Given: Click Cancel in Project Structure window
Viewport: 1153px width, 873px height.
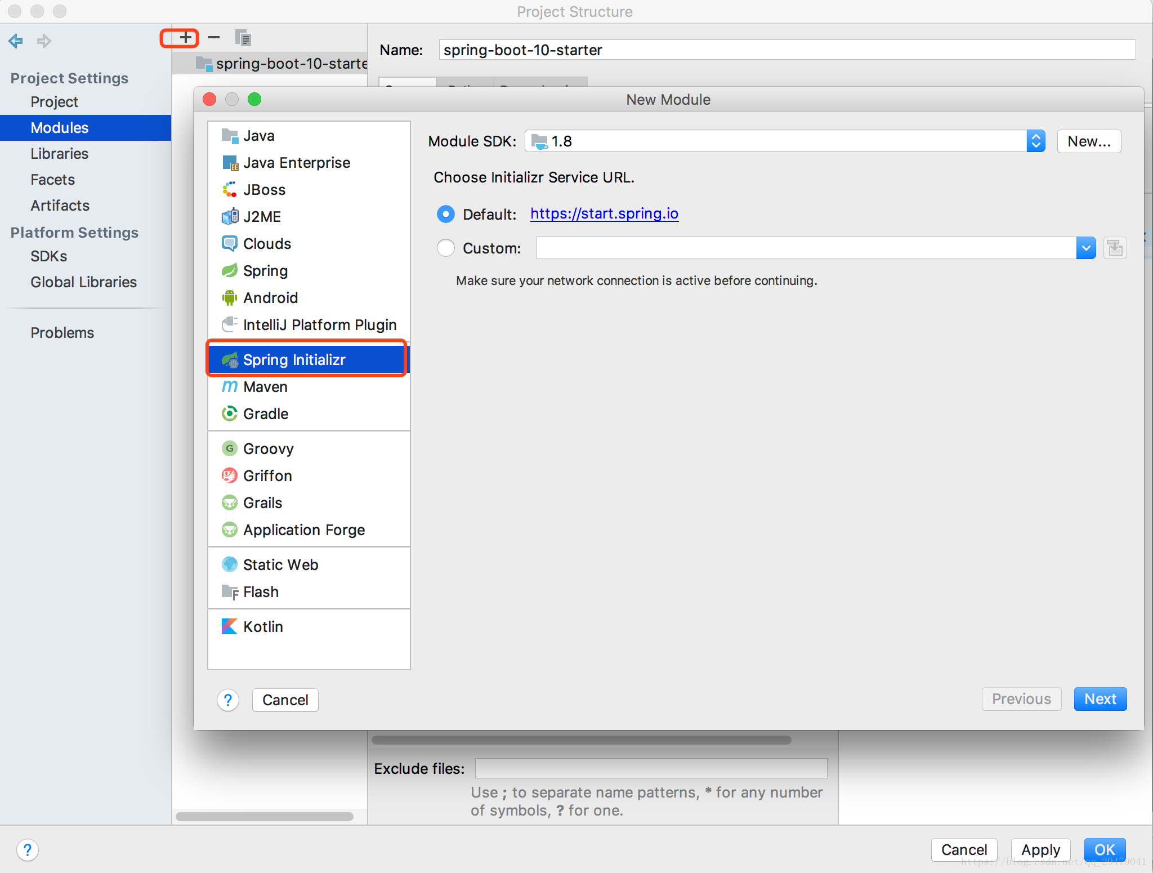Looking at the screenshot, I should pos(964,850).
